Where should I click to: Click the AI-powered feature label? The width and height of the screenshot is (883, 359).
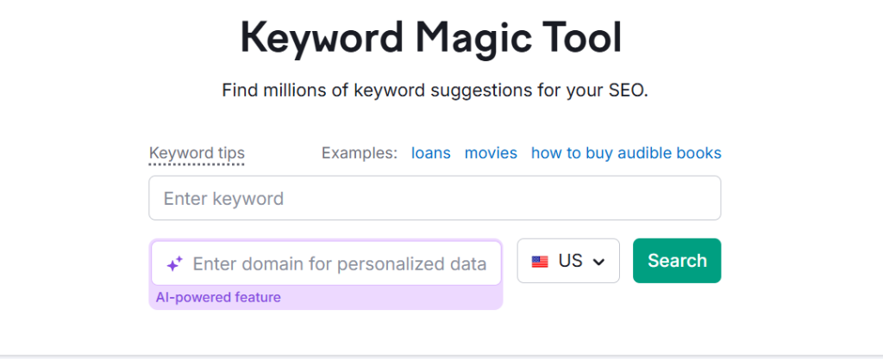pyautogui.click(x=218, y=298)
